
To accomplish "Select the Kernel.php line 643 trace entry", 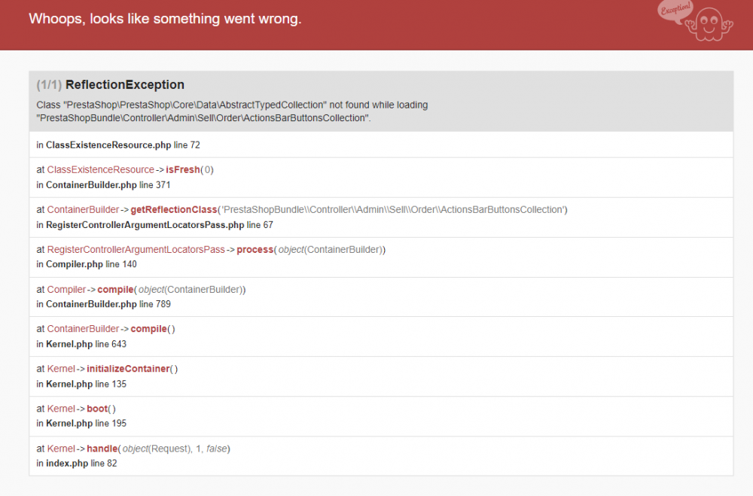I will [x=83, y=344].
